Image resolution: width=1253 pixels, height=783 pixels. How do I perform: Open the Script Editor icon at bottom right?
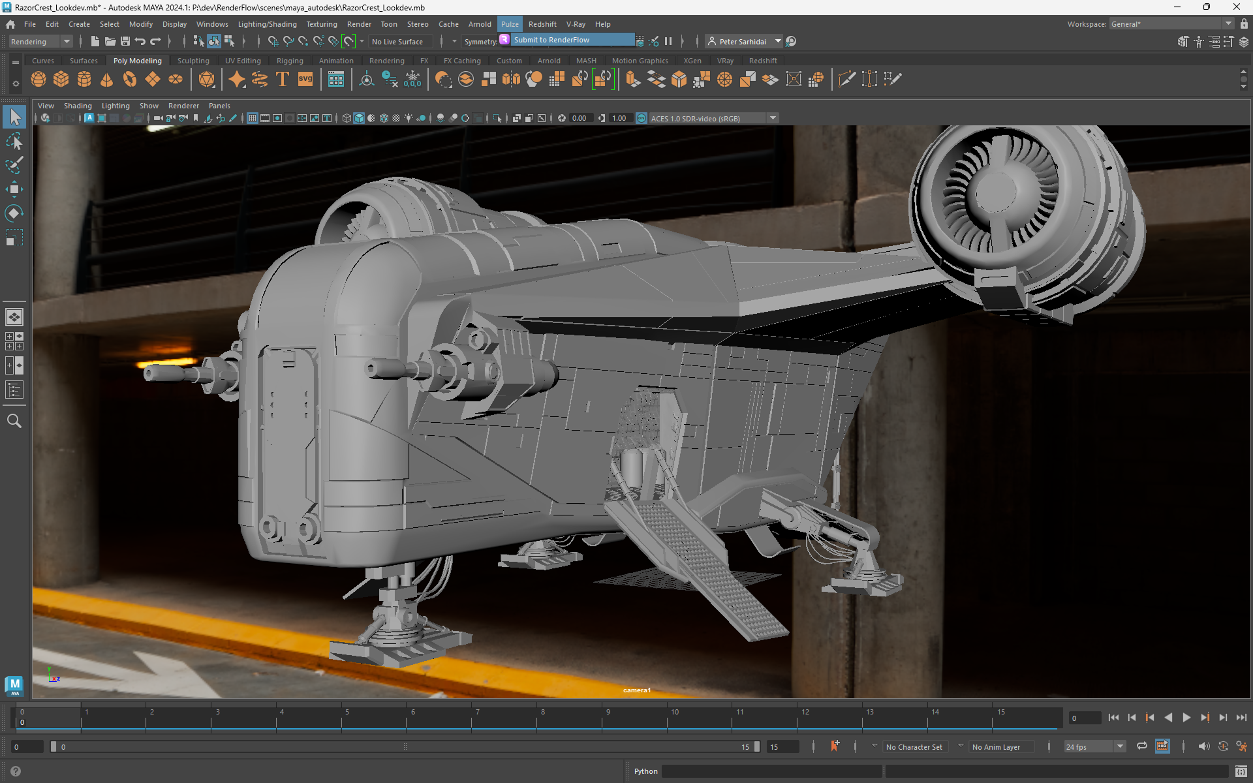[x=1241, y=772]
